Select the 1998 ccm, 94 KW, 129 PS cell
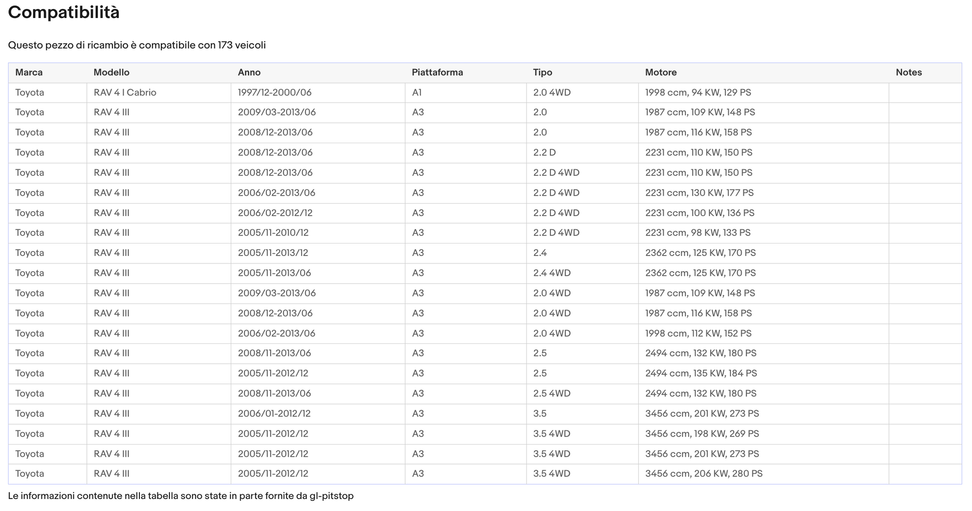Viewport: 972px width, 511px height. [x=764, y=93]
